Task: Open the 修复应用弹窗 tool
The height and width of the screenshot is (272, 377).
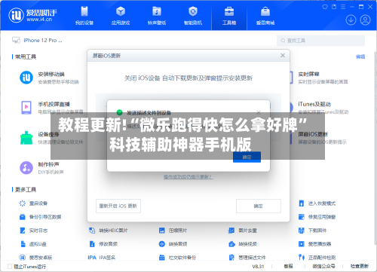Action: click(x=317, y=217)
